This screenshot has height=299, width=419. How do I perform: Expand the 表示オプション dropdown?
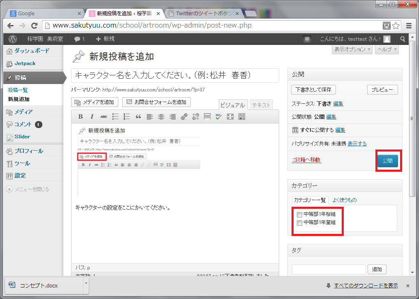coord(352,49)
